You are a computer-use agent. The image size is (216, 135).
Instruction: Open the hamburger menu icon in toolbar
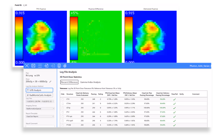coord(40,66)
